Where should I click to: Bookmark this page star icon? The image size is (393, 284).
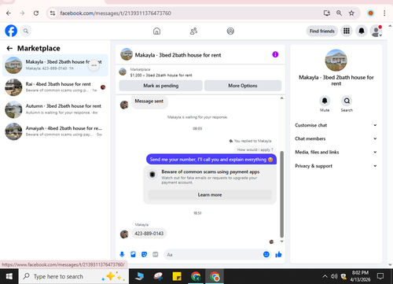coord(351,13)
